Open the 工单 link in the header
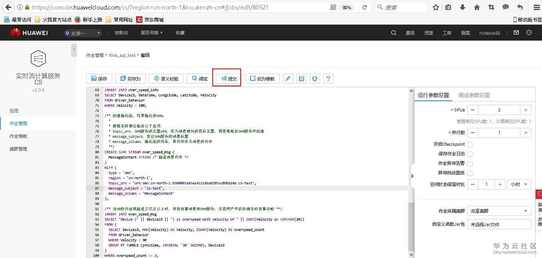This screenshot has height=258, width=542. tap(447, 33)
